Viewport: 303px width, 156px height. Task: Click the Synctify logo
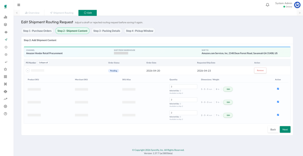pos(6,7)
